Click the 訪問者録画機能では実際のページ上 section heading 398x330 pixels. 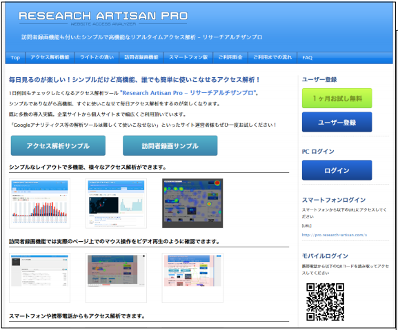click(x=115, y=242)
